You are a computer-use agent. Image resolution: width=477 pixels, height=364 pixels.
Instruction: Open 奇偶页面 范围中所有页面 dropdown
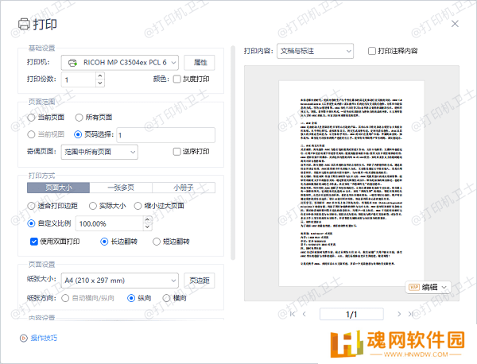coord(99,152)
